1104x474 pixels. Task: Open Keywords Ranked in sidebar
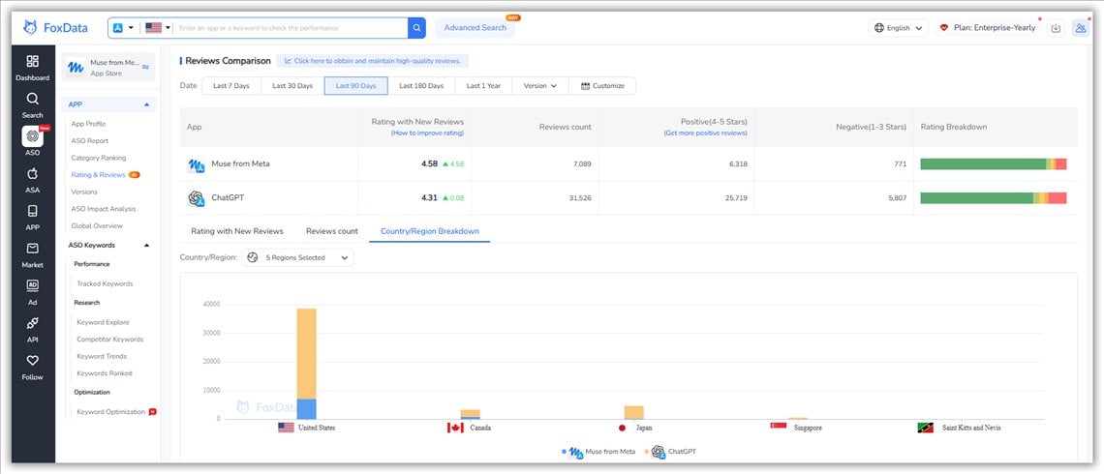(105, 373)
